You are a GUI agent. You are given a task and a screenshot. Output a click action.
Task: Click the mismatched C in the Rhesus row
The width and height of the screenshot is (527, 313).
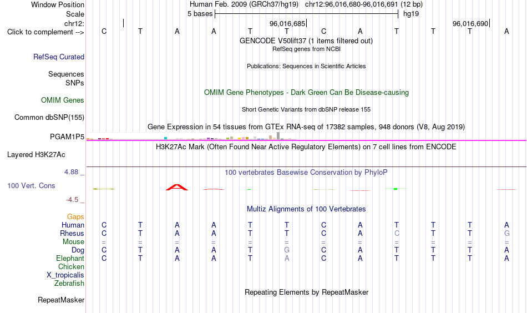pos(397,233)
